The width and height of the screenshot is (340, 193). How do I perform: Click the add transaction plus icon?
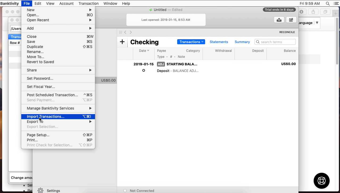[x=122, y=42]
